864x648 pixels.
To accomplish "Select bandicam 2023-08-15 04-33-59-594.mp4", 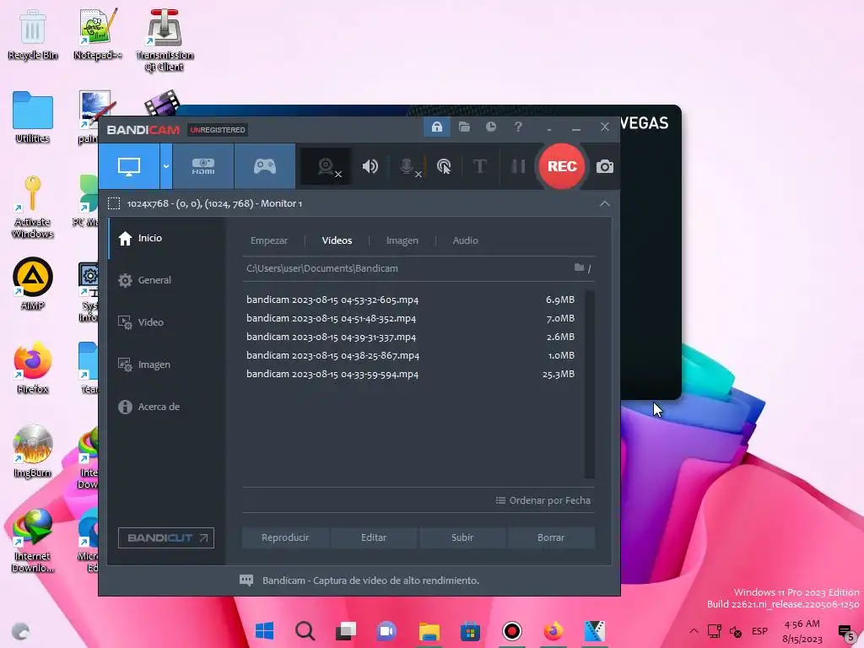I will pyautogui.click(x=411, y=374).
